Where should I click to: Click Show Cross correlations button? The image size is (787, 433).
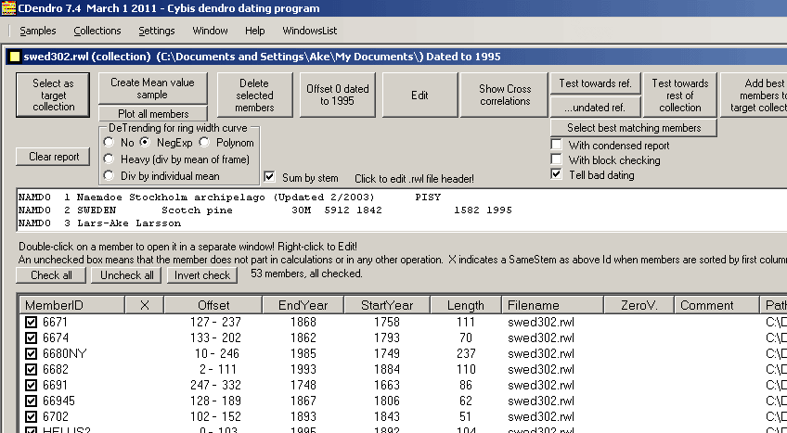505,95
